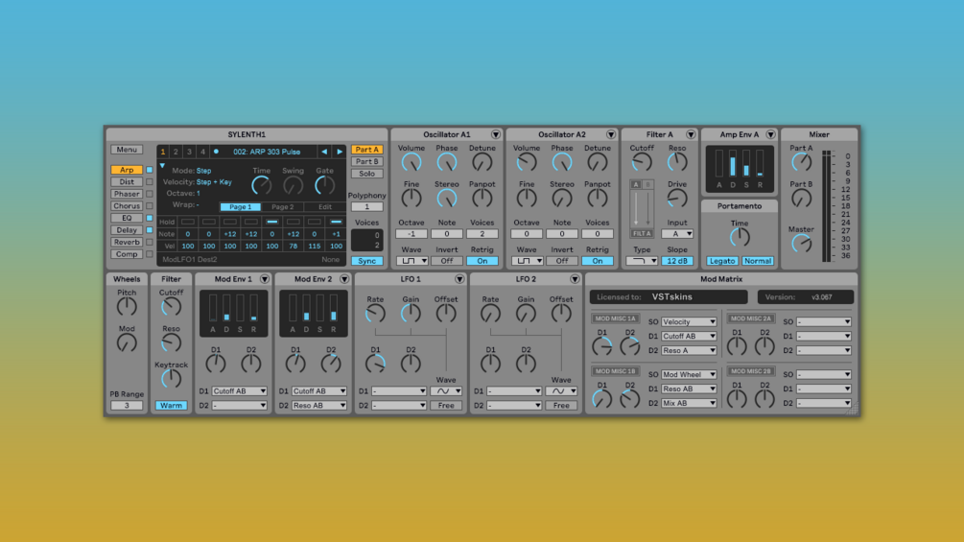Click Oscillator A1 Octave value field

pos(411,234)
